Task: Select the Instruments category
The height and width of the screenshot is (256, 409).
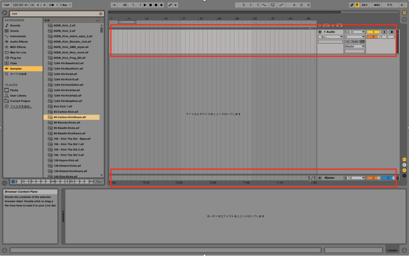Action: pyautogui.click(x=22, y=36)
